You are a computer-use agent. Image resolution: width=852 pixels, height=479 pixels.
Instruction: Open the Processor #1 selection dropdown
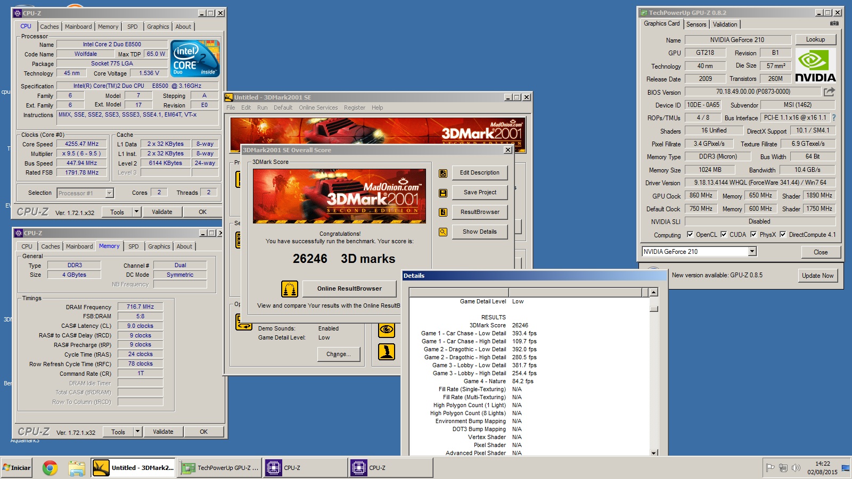(109, 193)
